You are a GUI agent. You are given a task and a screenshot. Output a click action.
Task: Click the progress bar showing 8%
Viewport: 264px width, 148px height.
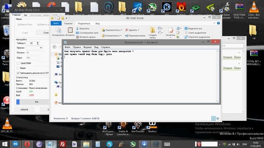pyautogui.click(x=33, y=102)
